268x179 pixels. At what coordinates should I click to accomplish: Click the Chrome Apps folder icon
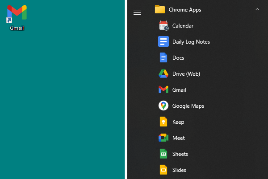tap(160, 9)
